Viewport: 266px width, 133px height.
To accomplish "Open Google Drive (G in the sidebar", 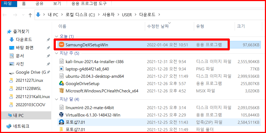I will (x=31, y=72).
